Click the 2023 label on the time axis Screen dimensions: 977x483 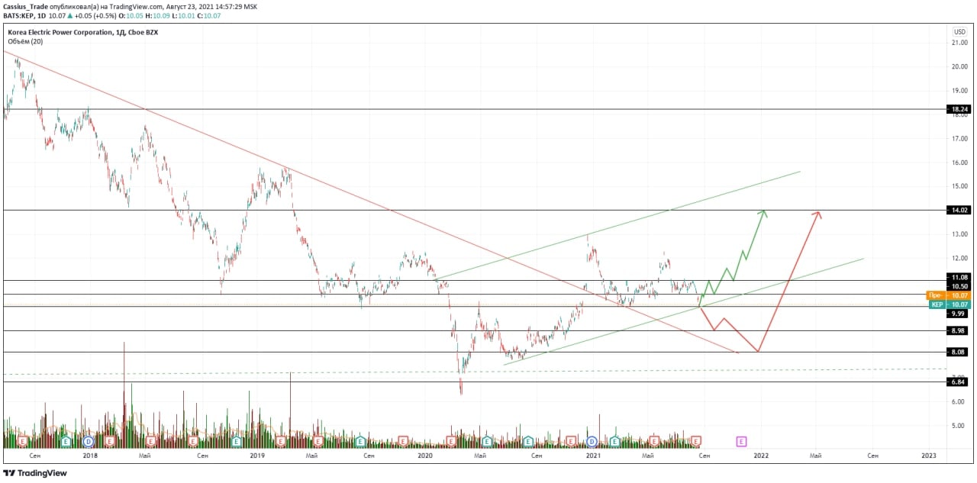(929, 456)
